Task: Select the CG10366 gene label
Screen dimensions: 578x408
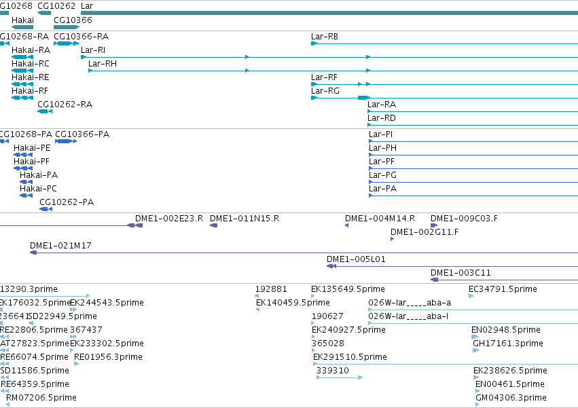Action: coord(73,20)
